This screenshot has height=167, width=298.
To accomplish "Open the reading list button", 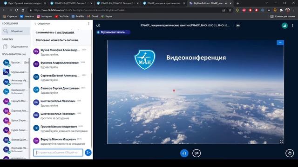I will pyautogui.click(x=283, y=17).
